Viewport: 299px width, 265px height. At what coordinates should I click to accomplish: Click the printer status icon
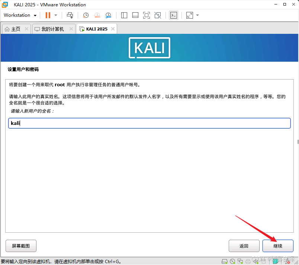click(248, 261)
